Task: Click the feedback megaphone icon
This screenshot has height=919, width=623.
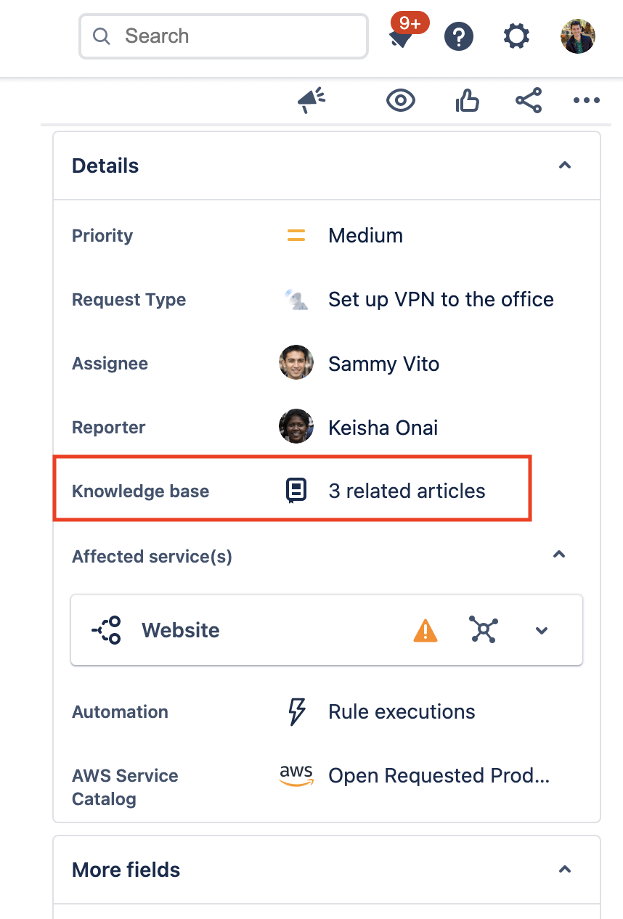Action: [311, 101]
